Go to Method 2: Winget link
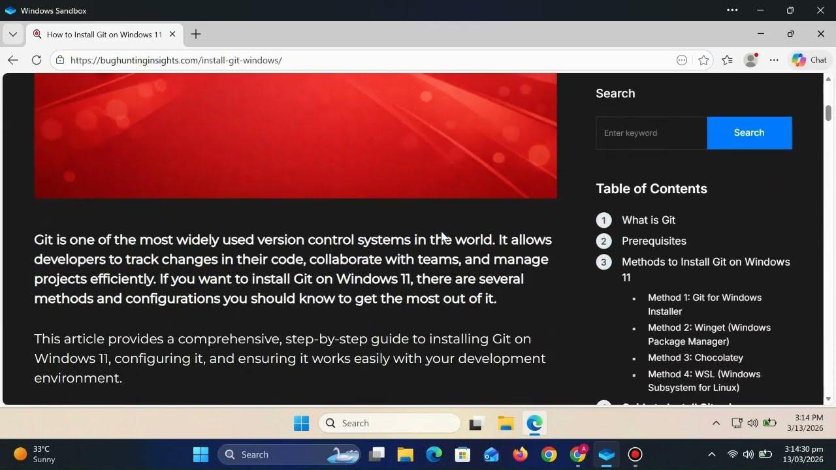The width and height of the screenshot is (836, 470). tap(709, 334)
